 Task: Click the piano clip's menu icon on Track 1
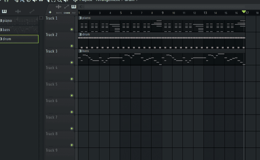80,18
